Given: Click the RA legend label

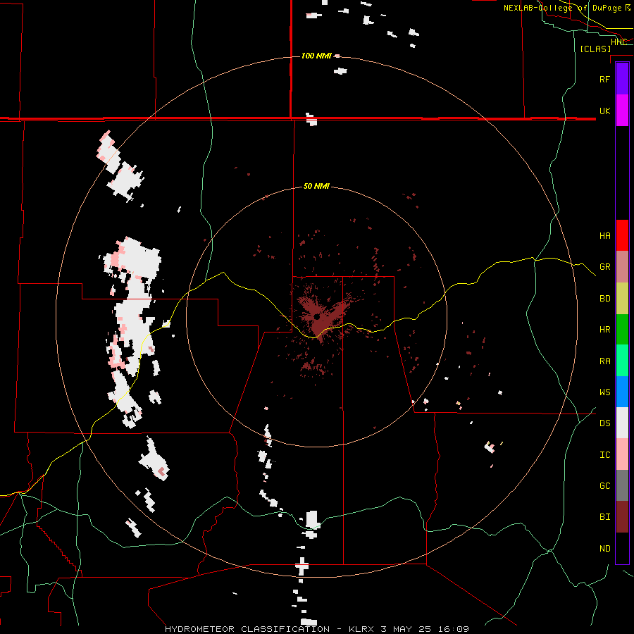Looking at the screenshot, I should coord(604,361).
